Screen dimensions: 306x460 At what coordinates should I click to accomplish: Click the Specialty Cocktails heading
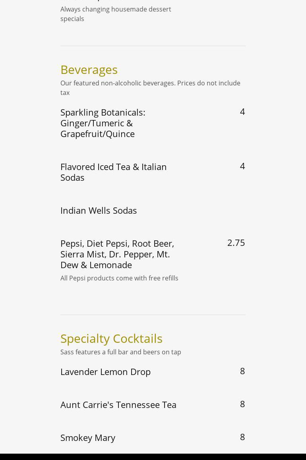pyautogui.click(x=111, y=338)
